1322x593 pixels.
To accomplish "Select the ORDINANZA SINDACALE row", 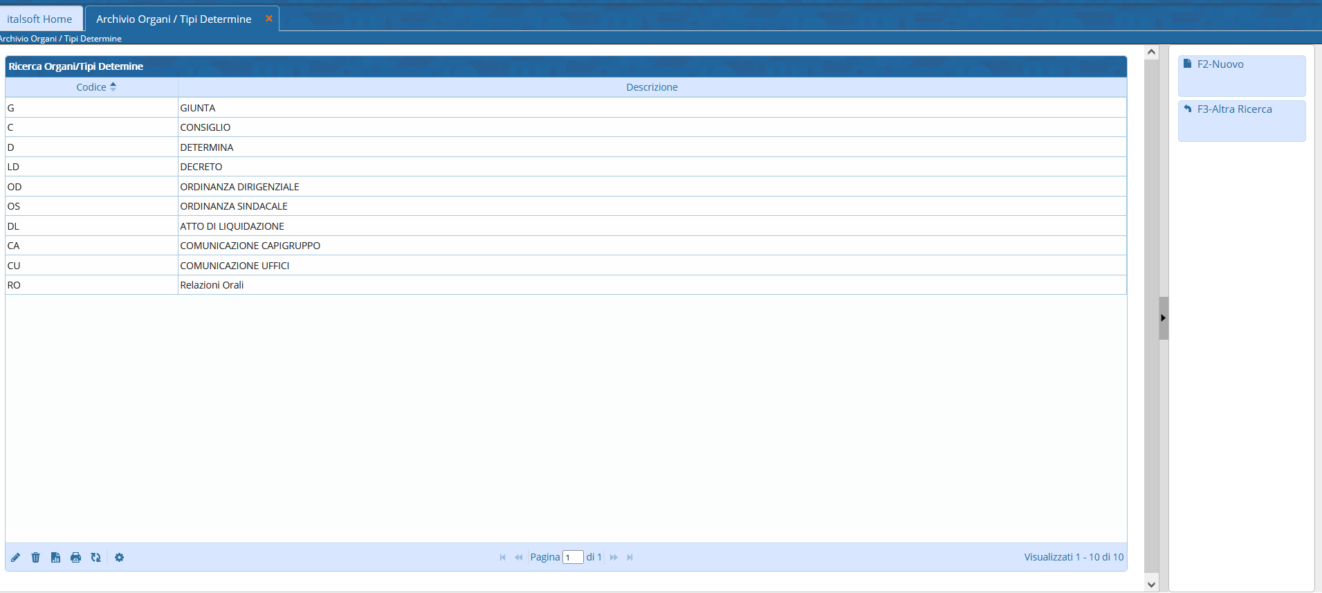I will (234, 206).
